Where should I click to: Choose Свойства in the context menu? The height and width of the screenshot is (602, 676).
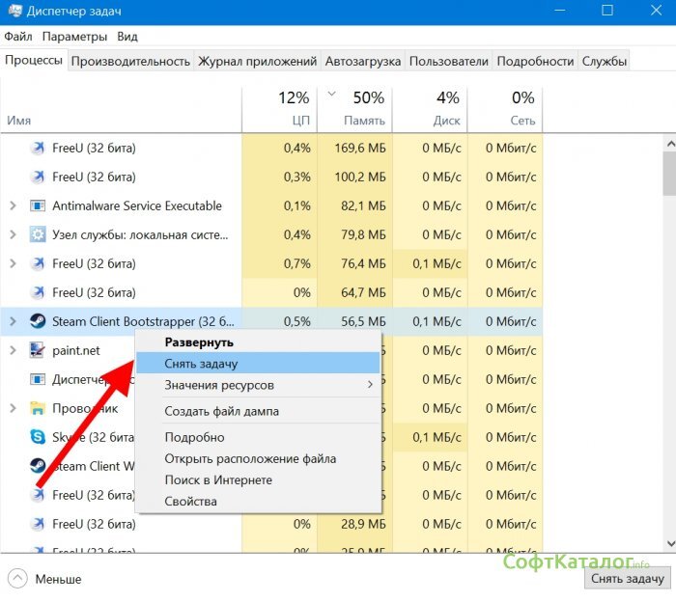point(258,502)
